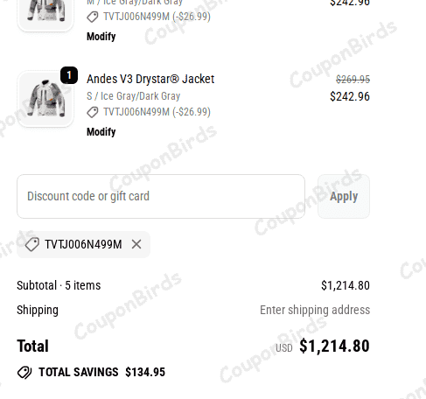Modify the size M Ice Gray jacket
This screenshot has width=426, height=399.
tap(101, 37)
